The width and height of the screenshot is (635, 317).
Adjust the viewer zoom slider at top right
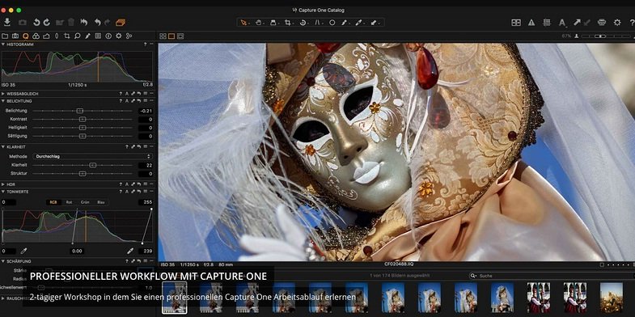[600, 36]
